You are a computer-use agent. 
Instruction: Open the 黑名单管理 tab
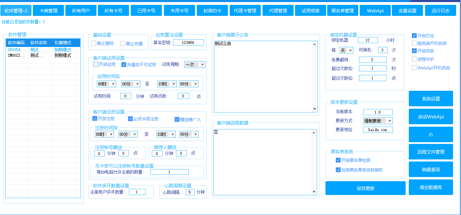coord(343,10)
